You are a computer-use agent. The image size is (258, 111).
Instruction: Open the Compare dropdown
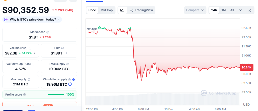click(x=195, y=10)
